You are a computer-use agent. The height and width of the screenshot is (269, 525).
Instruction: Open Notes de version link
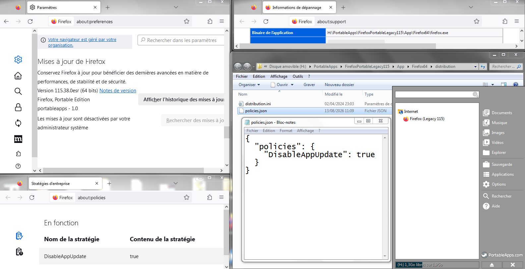click(118, 91)
